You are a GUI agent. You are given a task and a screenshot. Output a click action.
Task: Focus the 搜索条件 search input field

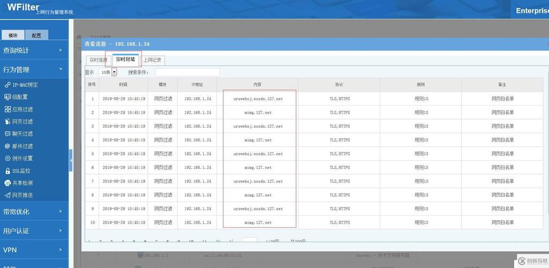pyautogui.click(x=187, y=72)
